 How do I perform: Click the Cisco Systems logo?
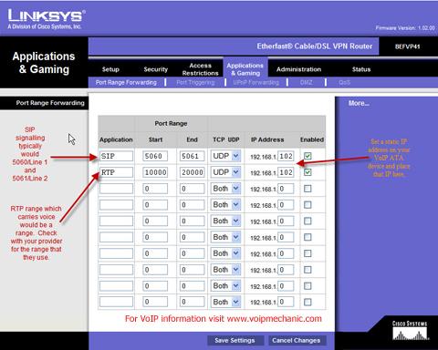[410, 331]
